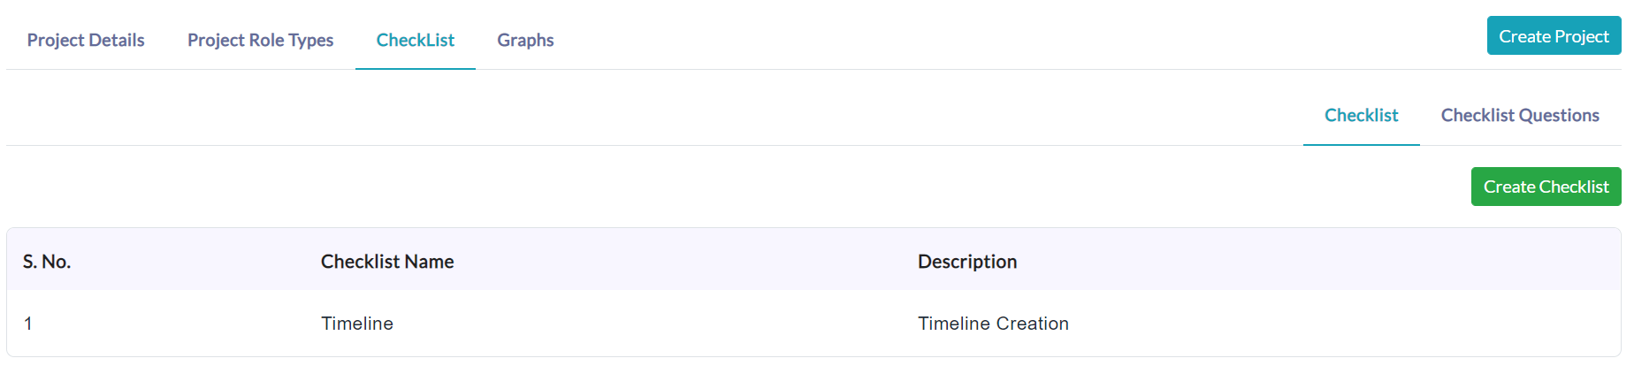Select the Checklist sub-tab
This screenshot has height=366, width=1634.
point(1361,116)
